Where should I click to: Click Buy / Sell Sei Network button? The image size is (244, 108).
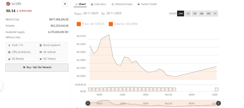37,67
